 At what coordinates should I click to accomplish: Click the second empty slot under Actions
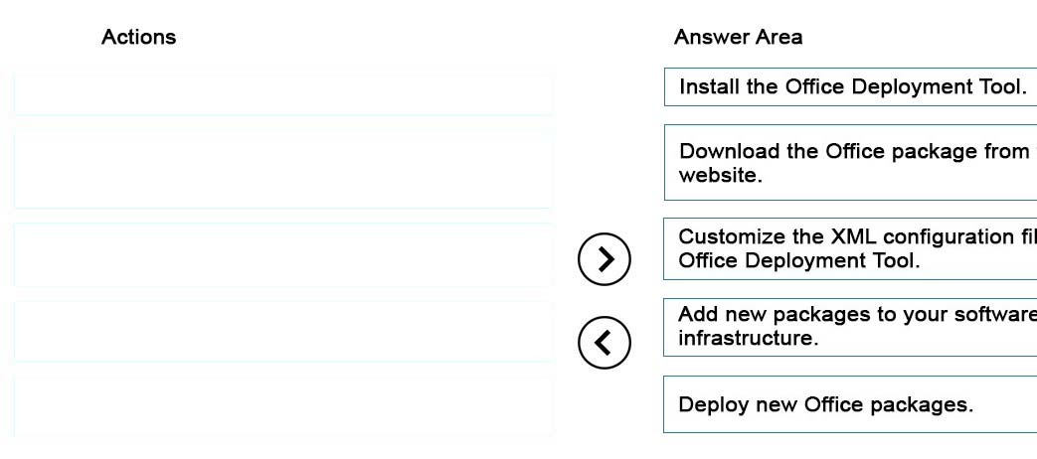pyautogui.click(x=283, y=169)
